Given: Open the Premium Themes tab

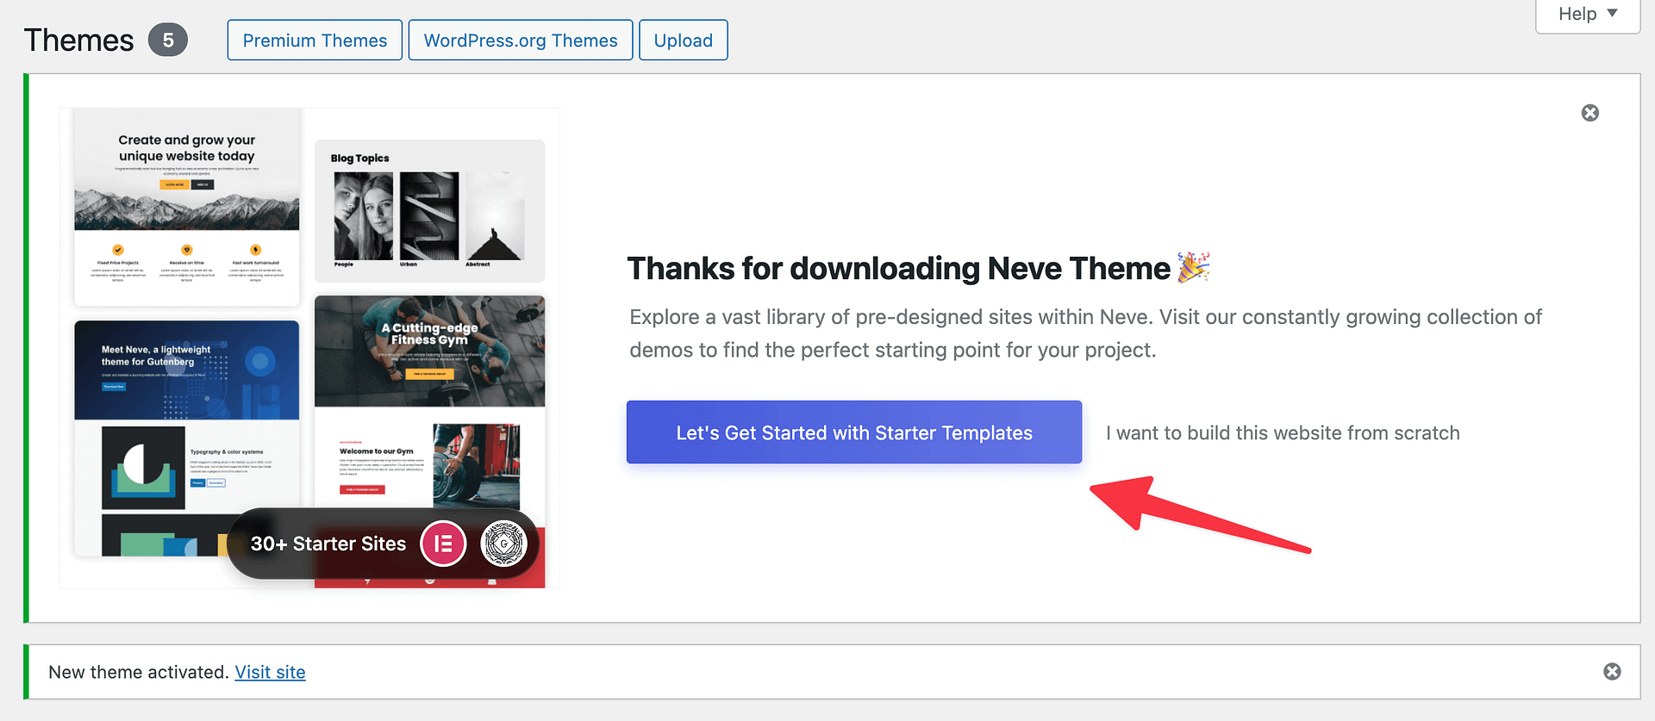Looking at the screenshot, I should pyautogui.click(x=315, y=40).
